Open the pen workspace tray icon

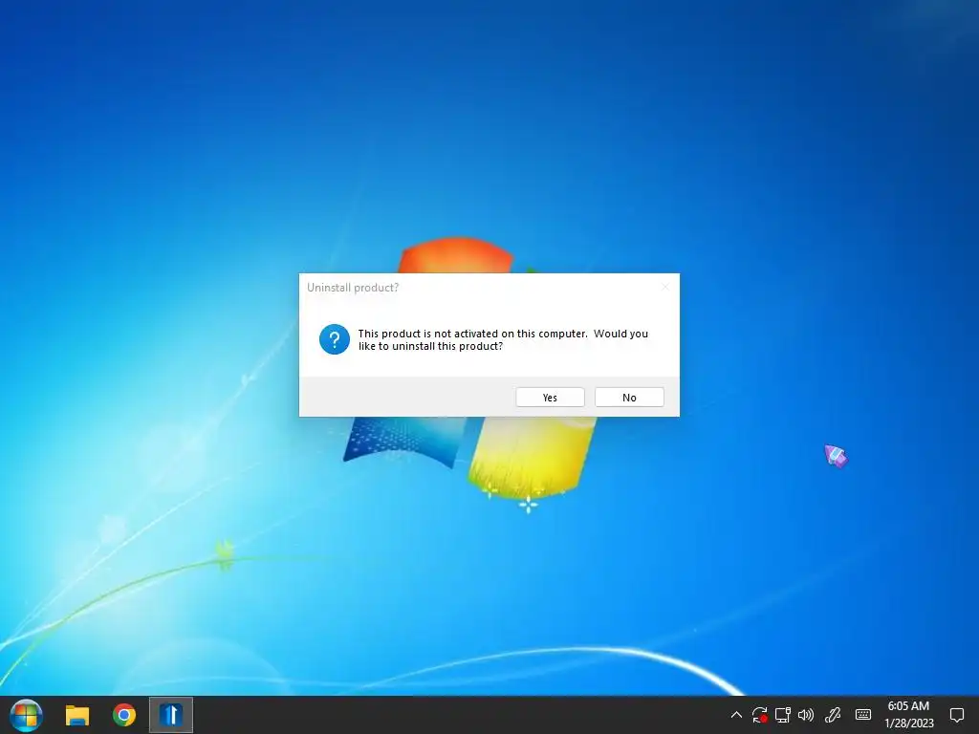833,715
